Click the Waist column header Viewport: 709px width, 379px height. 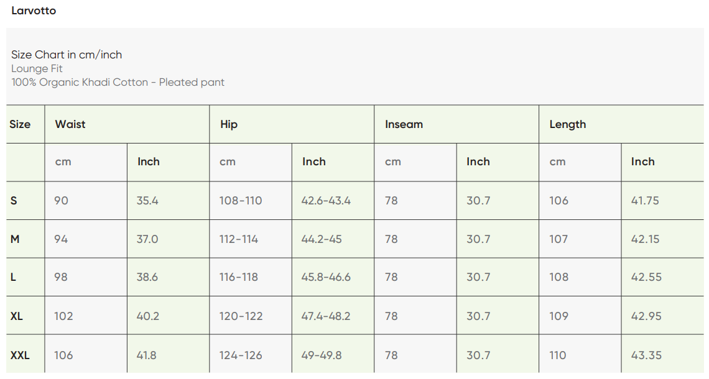coord(70,124)
